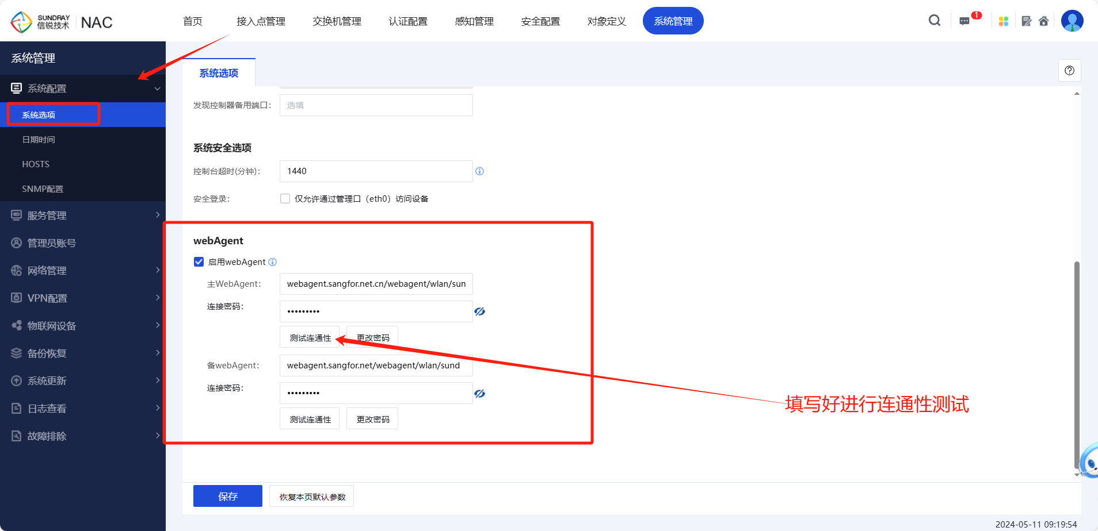Click the 控制台超时 input showing 1440

tap(376, 171)
